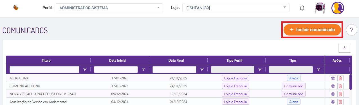This screenshot has height=105, width=359.
Task: Sort by the Data Final column header
Action: click(x=176, y=60)
